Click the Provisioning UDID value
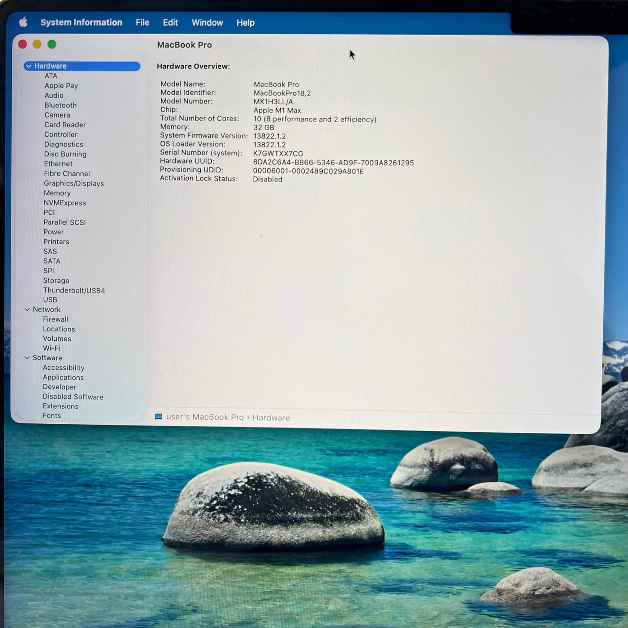Screen dimensions: 628x628 pos(308,171)
